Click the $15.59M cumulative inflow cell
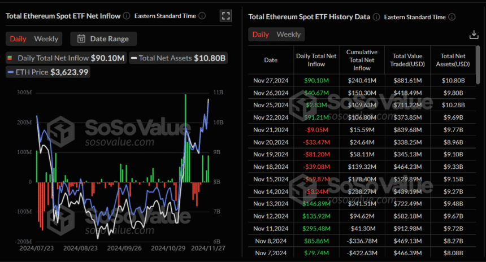This screenshot has height=262, width=486. (362, 130)
